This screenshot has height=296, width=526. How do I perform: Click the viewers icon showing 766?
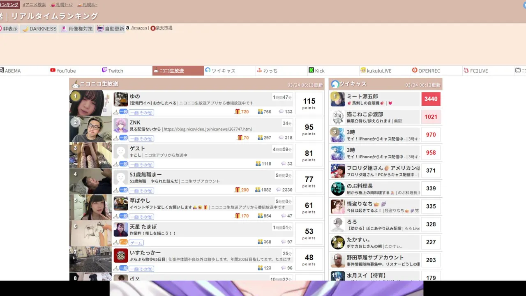260,111
